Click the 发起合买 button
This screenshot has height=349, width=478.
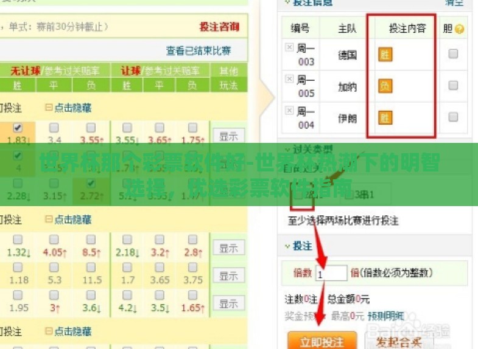click(399, 340)
